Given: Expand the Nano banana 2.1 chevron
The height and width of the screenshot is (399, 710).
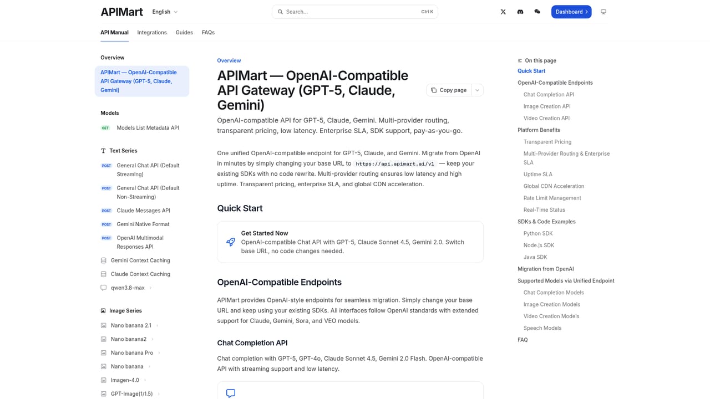Looking at the screenshot, I should point(157,326).
